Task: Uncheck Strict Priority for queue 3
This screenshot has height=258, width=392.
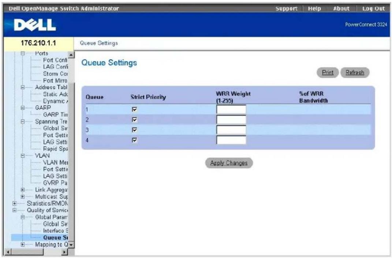Action: pos(134,130)
